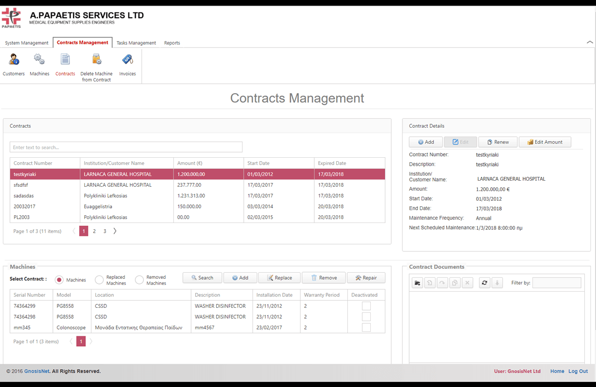Select the Replaced Machines radio option

click(99, 280)
